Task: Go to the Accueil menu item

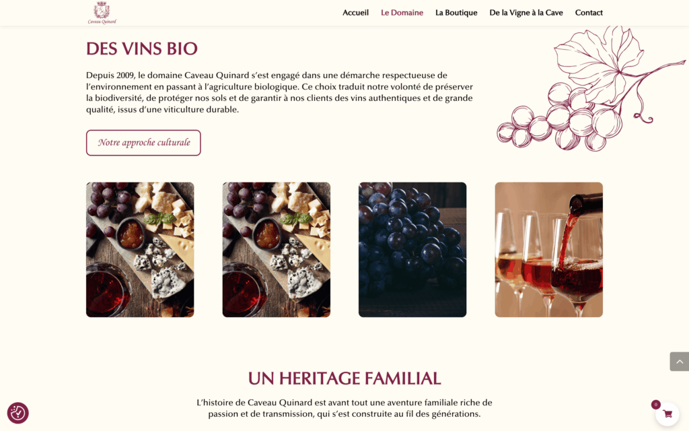Action: [x=355, y=13]
